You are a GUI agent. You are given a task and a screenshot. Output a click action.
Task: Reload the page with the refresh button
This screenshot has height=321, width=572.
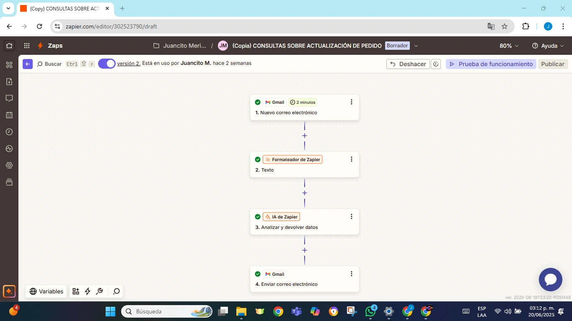[39, 26]
